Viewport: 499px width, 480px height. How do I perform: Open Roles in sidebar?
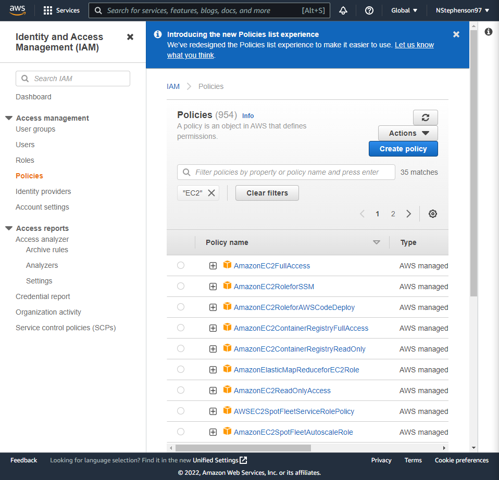click(25, 160)
